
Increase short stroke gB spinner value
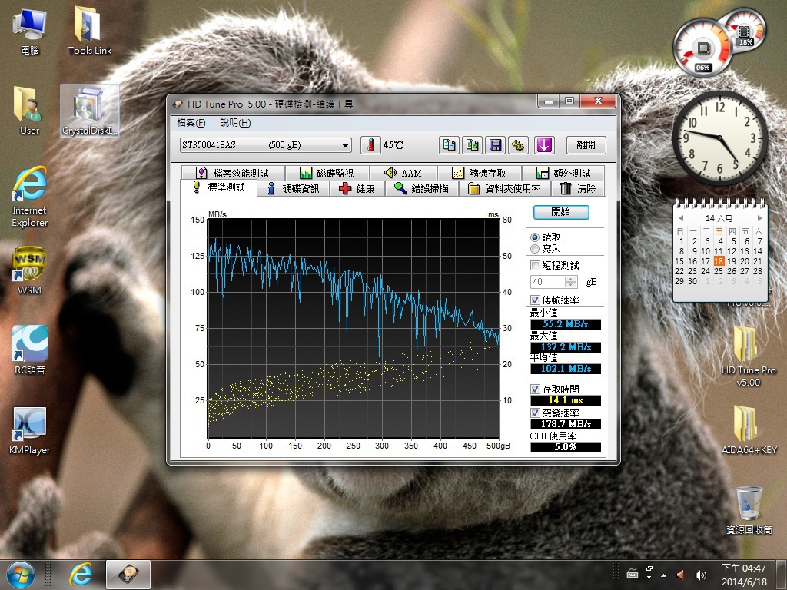(x=571, y=279)
